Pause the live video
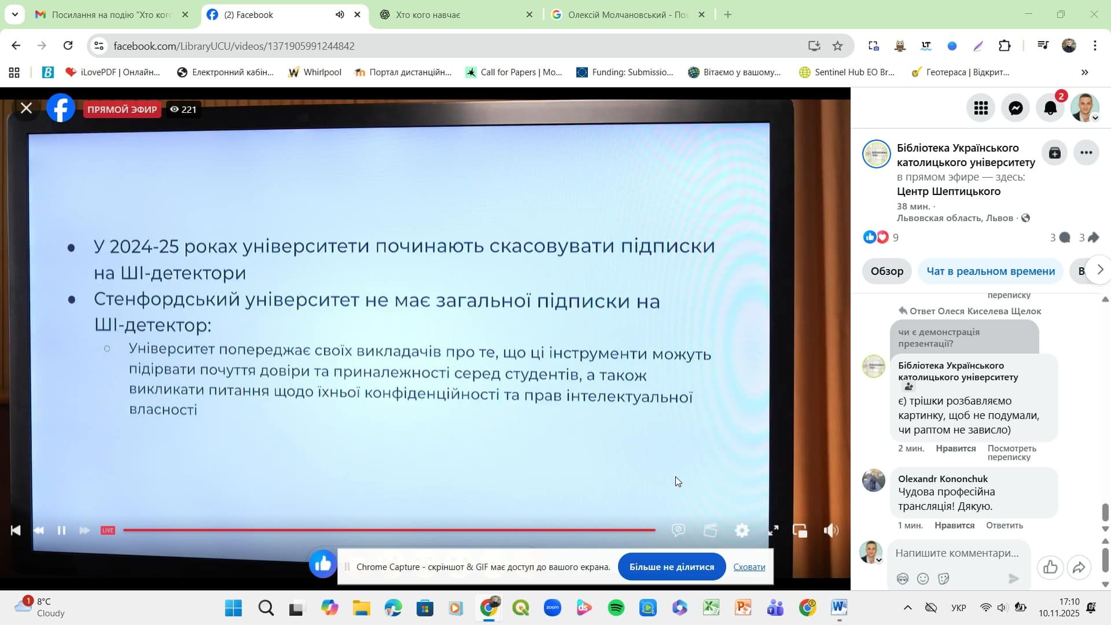The image size is (1111, 625). click(61, 530)
